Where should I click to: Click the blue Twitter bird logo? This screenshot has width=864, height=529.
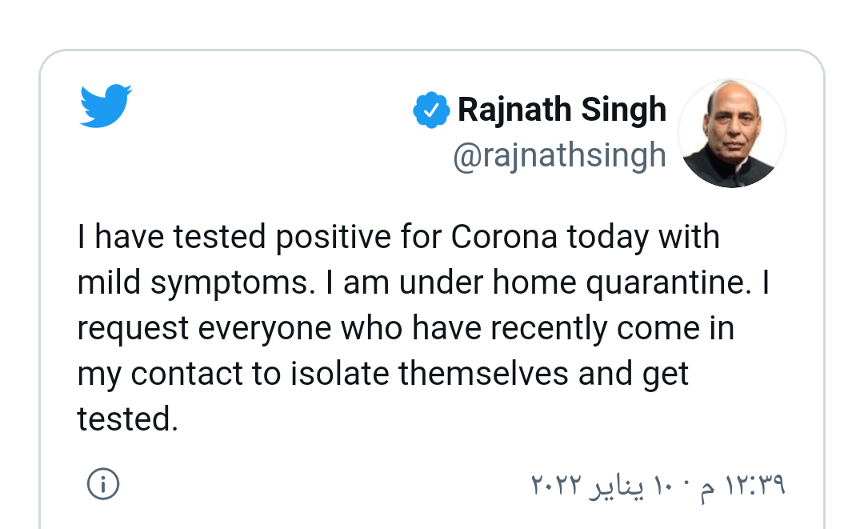tap(106, 106)
